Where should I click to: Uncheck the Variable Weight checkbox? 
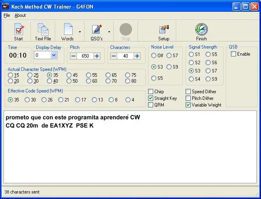tap(188, 105)
